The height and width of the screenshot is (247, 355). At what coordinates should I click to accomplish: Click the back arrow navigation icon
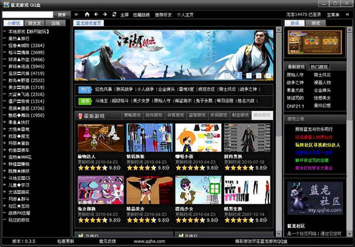[x=96, y=14]
